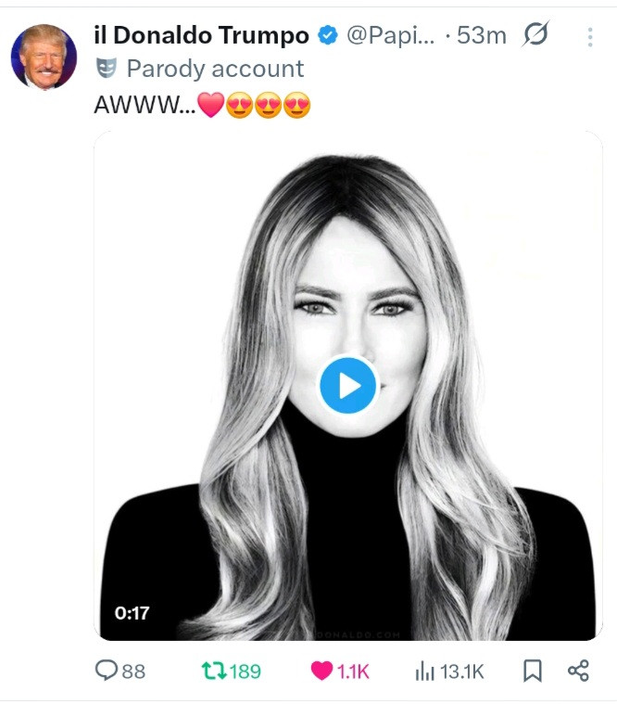The height and width of the screenshot is (704, 617).
Task: Click the reply speech bubble icon
Action: (107, 671)
